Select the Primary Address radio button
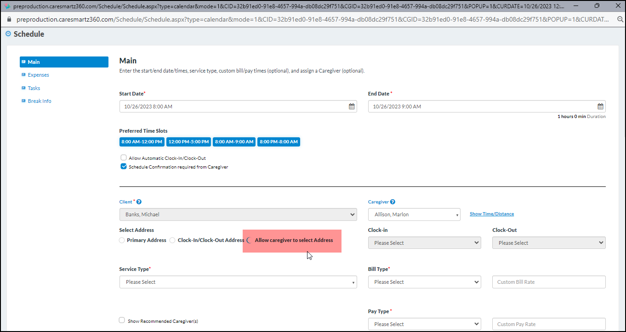626x332 pixels. point(121,240)
